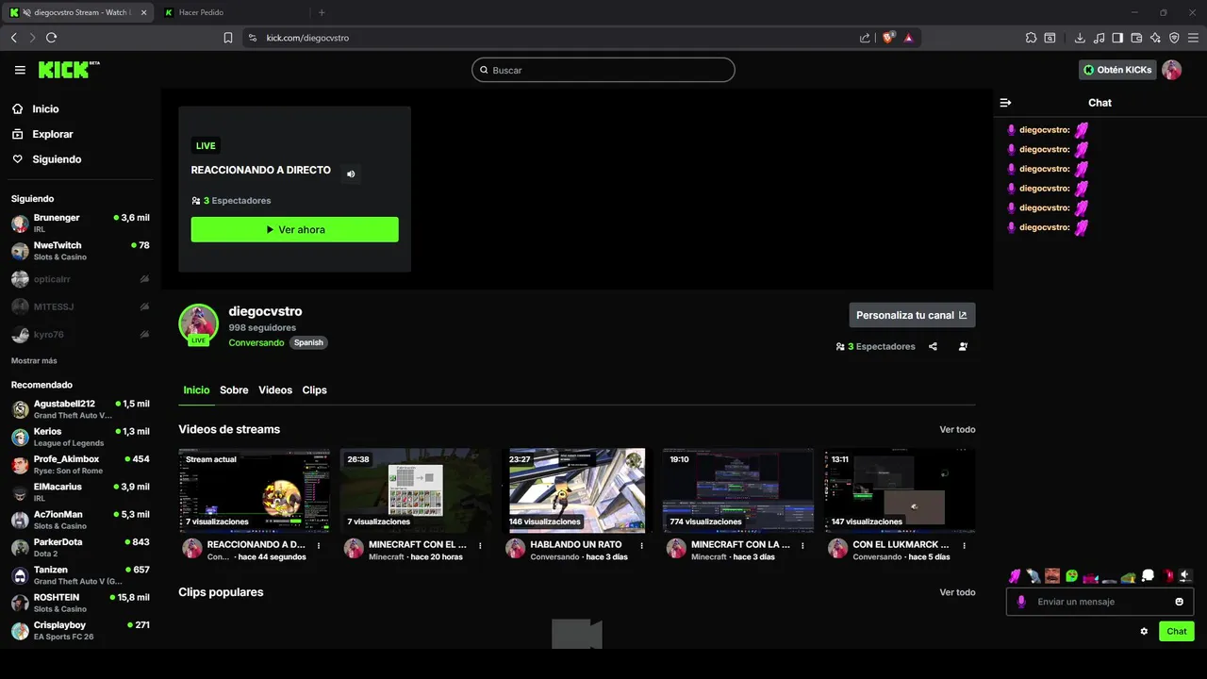1207x679 pixels.
Task: Open the emoji picker in message box
Action: (x=1179, y=602)
